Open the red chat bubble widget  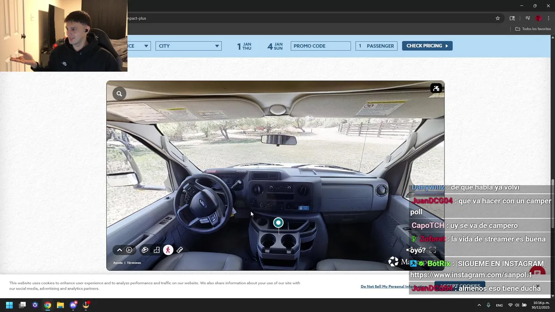(x=538, y=273)
